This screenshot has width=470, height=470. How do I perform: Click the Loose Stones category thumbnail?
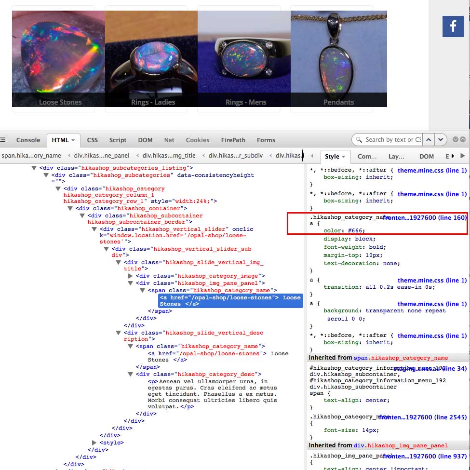tap(58, 59)
